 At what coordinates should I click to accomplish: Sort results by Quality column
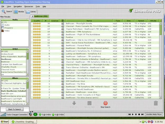click(37, 21)
